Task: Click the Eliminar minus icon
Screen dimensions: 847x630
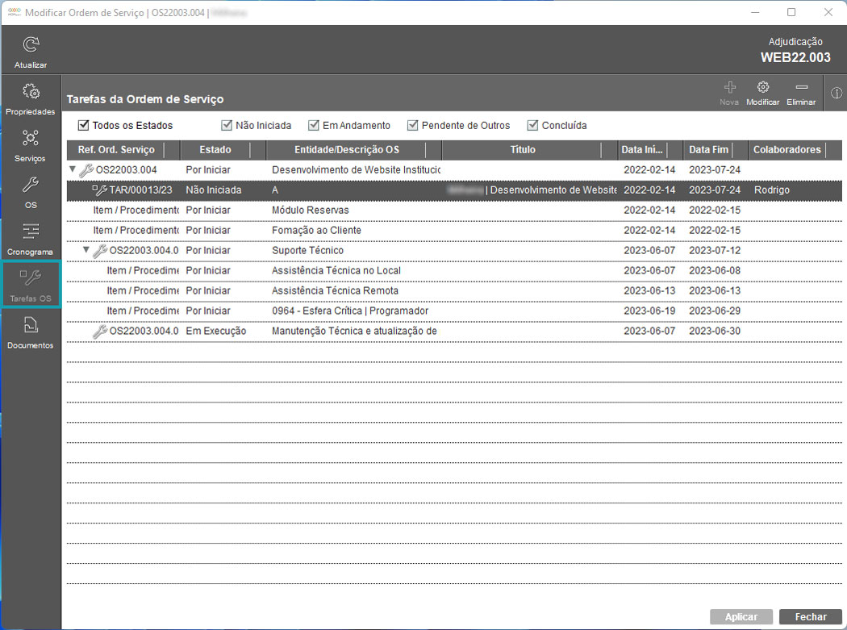Action: (801, 88)
